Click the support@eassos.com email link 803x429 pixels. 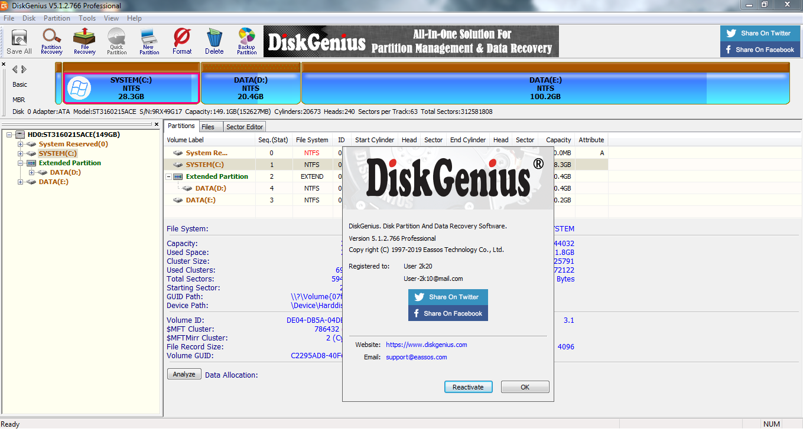tap(417, 357)
